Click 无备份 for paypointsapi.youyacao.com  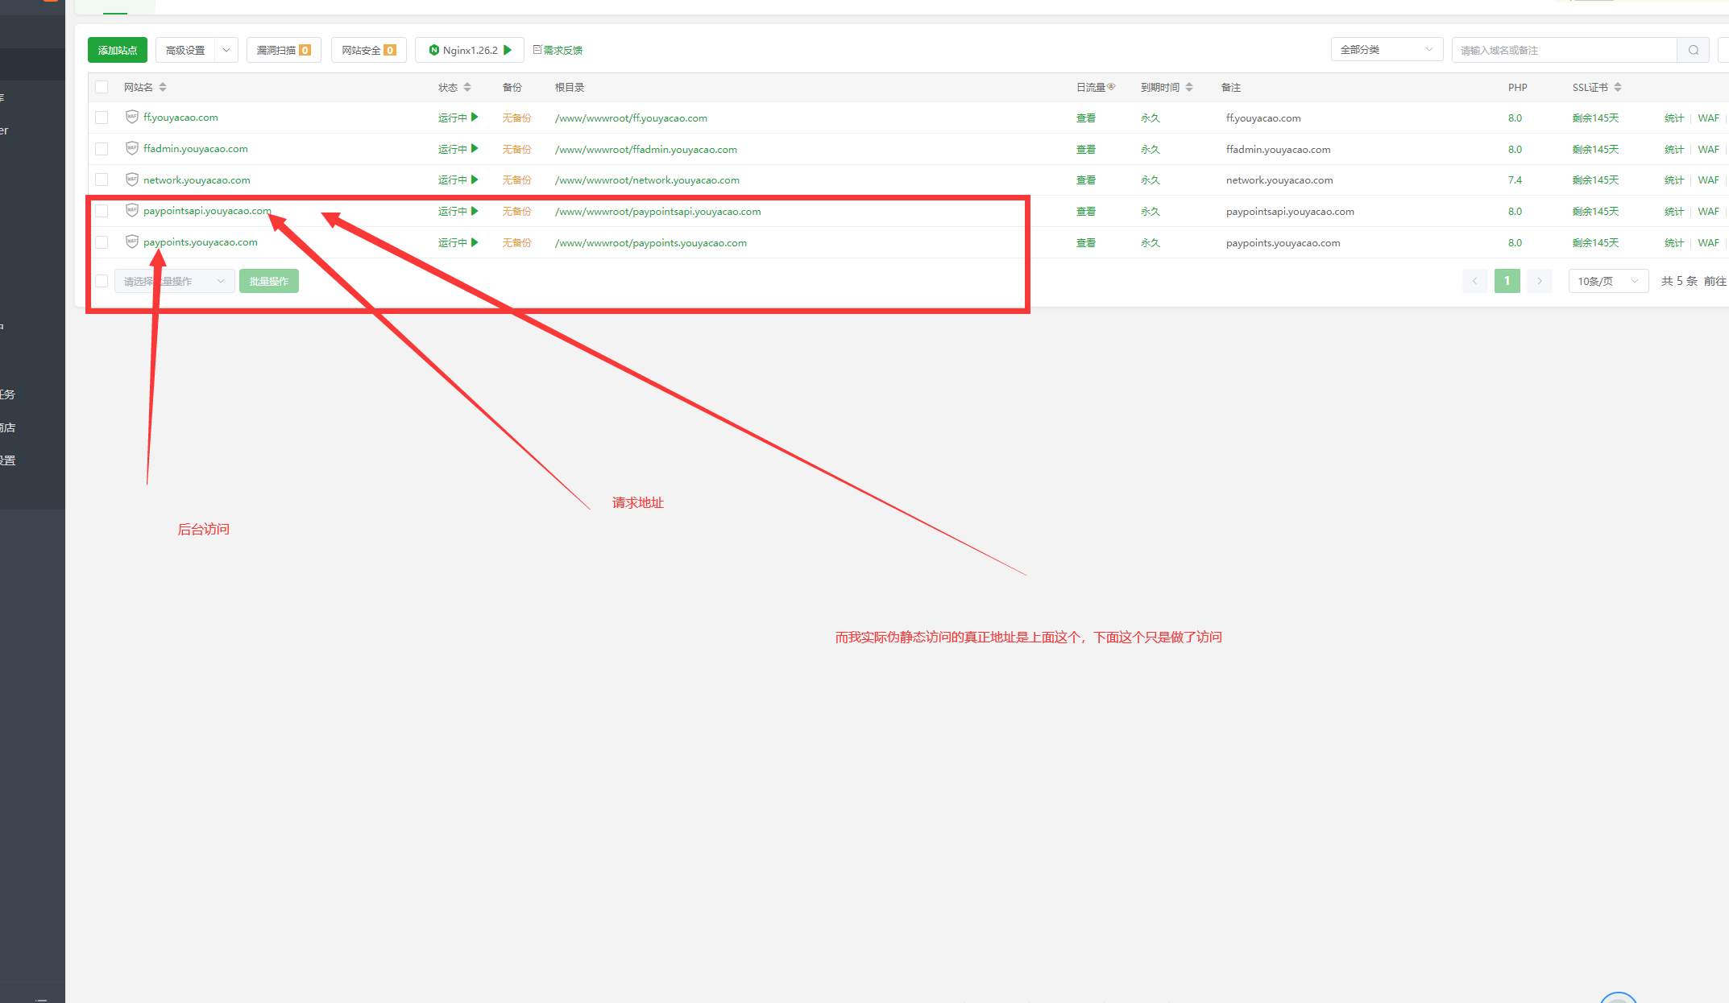[516, 211]
